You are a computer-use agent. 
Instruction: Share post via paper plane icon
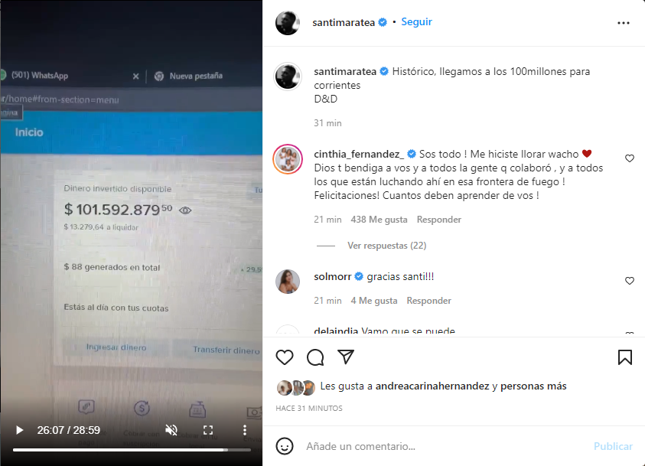(346, 357)
